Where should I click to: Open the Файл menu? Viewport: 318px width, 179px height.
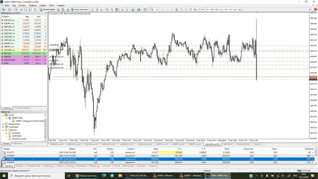pyautogui.click(x=7, y=5)
